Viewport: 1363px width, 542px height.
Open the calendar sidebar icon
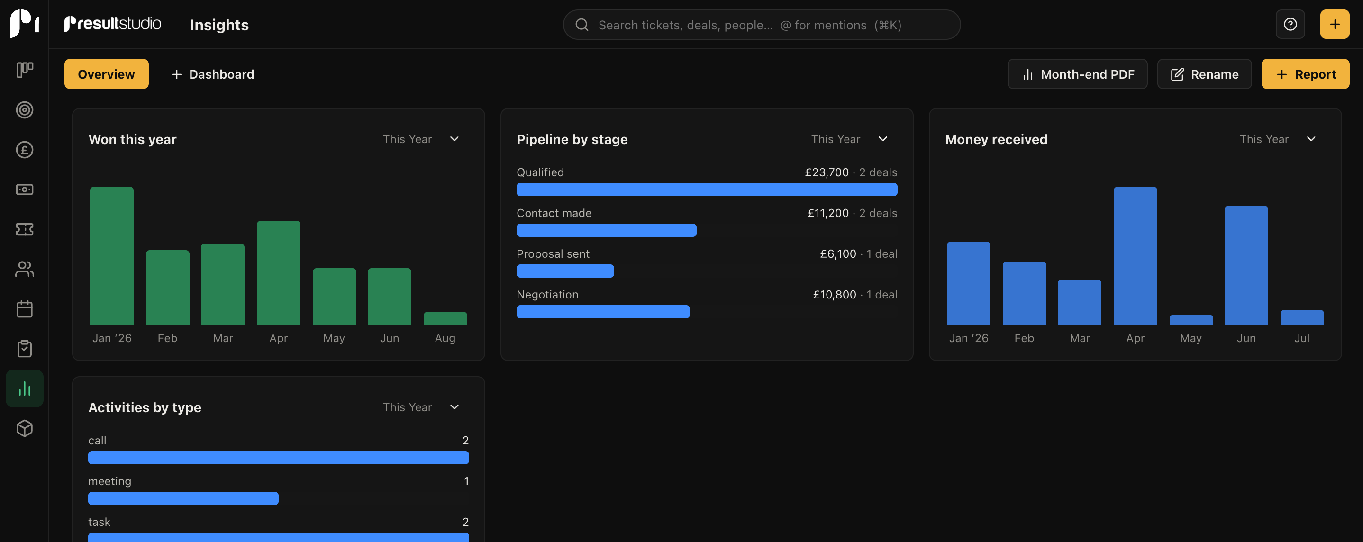click(x=24, y=309)
